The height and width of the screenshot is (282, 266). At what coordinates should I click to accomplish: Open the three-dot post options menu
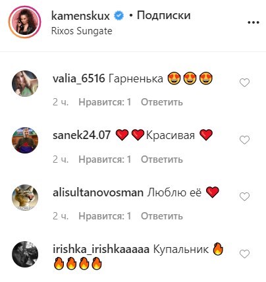pos(253,22)
